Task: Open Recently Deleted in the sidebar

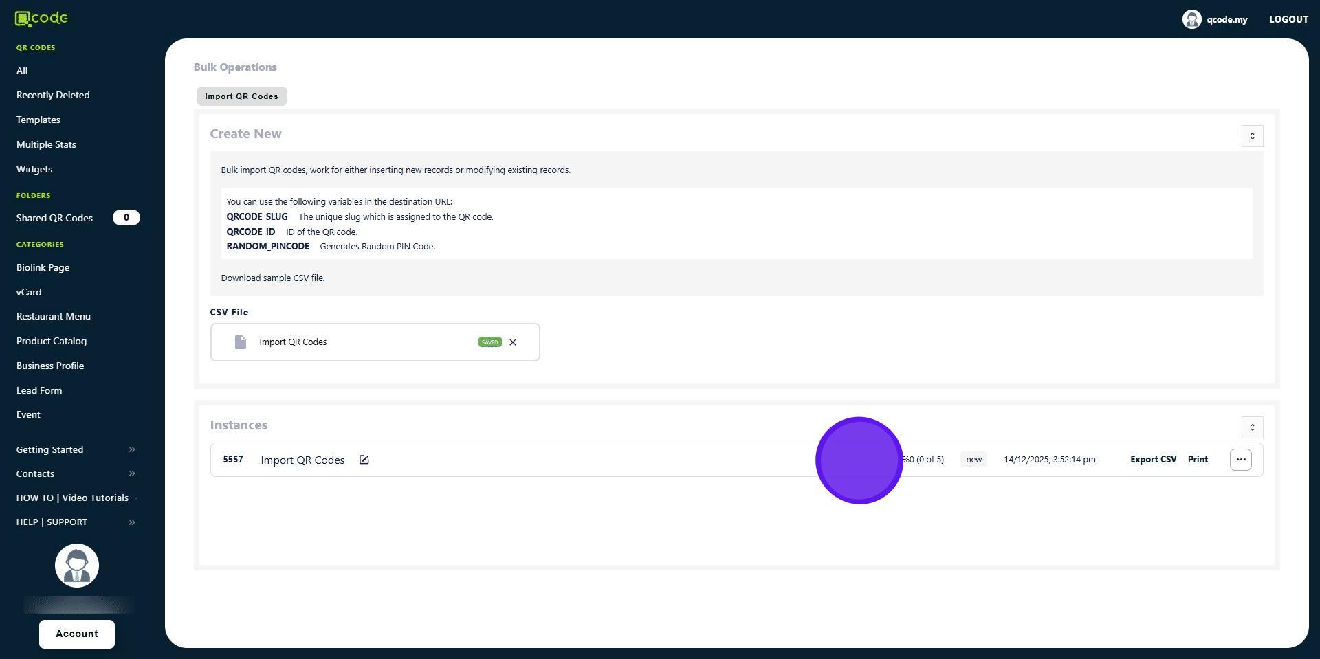Action: pos(53,95)
